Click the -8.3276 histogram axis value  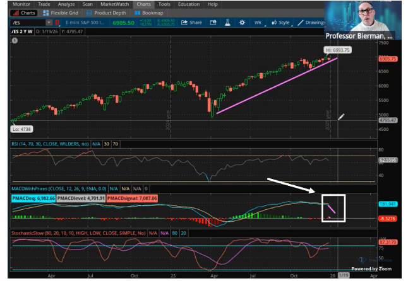pyautogui.click(x=388, y=219)
